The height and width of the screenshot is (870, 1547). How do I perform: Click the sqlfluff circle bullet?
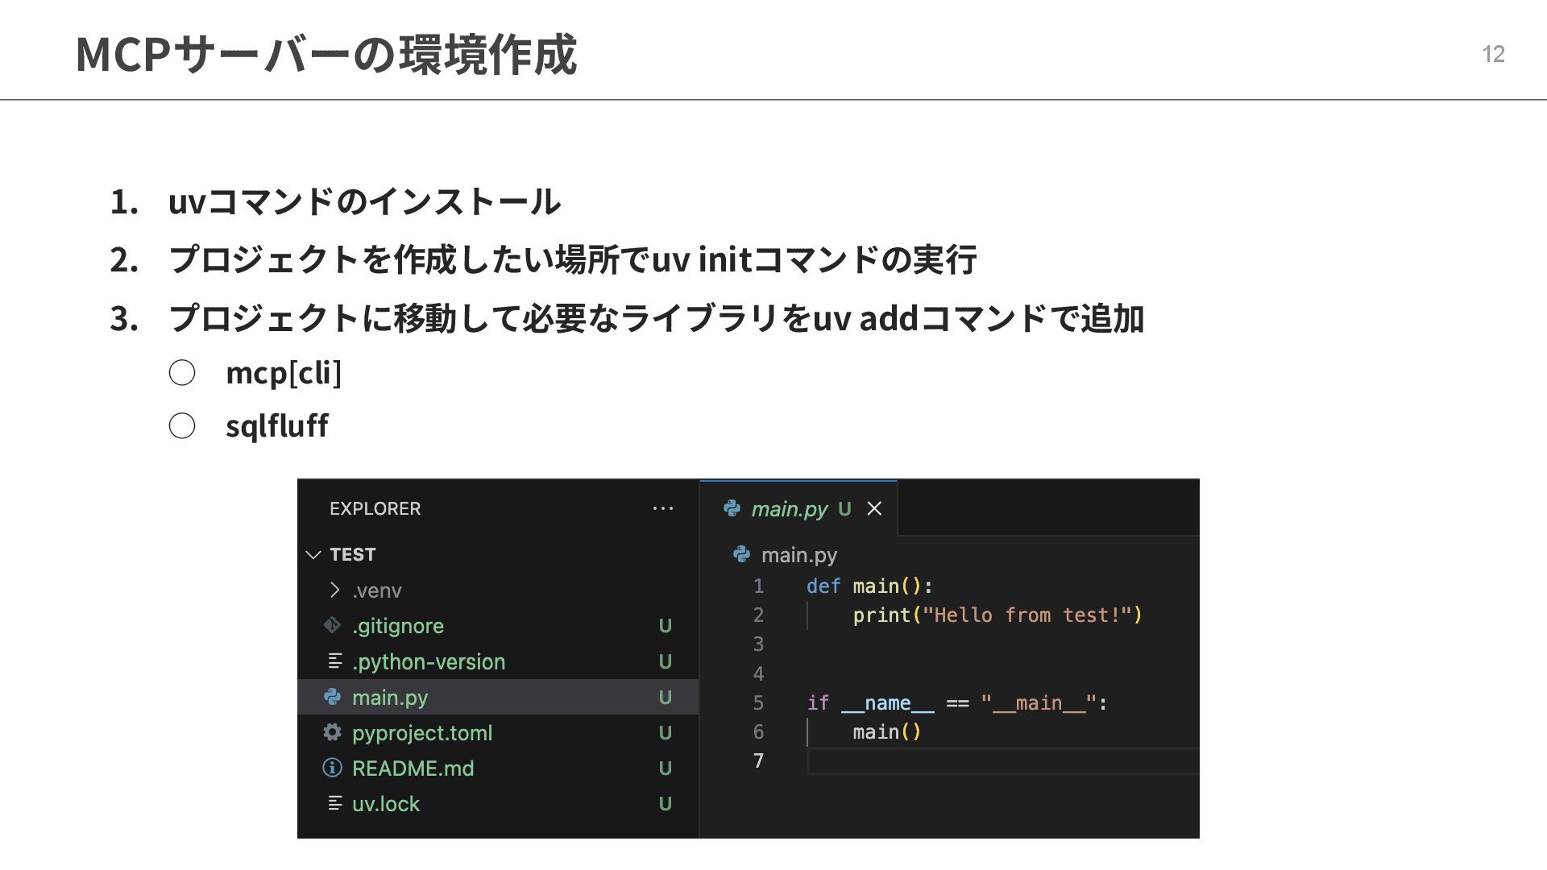point(182,426)
